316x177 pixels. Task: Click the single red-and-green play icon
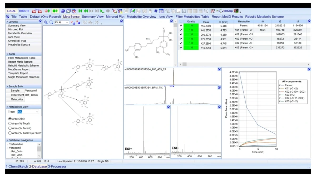coord(47,11)
